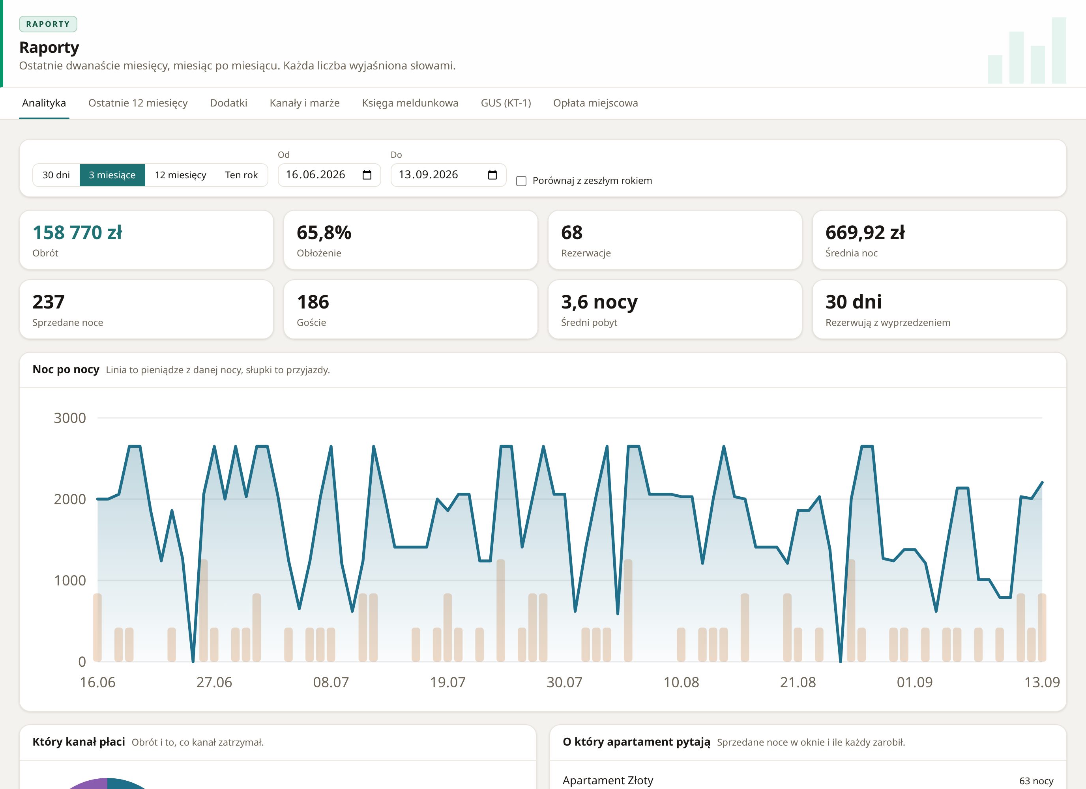The height and width of the screenshot is (789, 1086).
Task: Click the 27.06 axis label
Action: 214,682
